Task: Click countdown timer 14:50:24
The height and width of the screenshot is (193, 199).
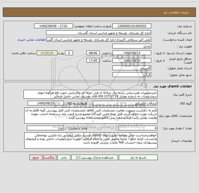Action: coord(47,53)
